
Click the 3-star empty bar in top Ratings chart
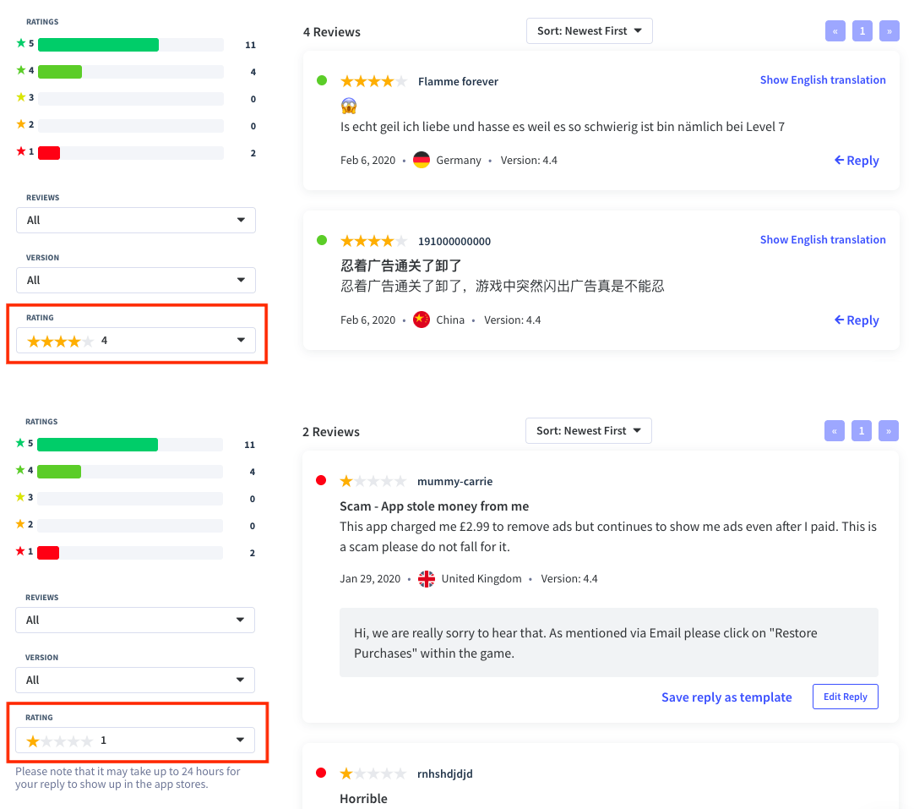click(x=131, y=99)
